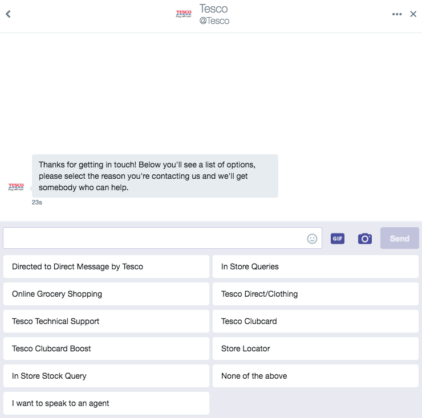The height and width of the screenshot is (418, 422).
Task: Select In Store Stock Query
Action: pos(106,376)
